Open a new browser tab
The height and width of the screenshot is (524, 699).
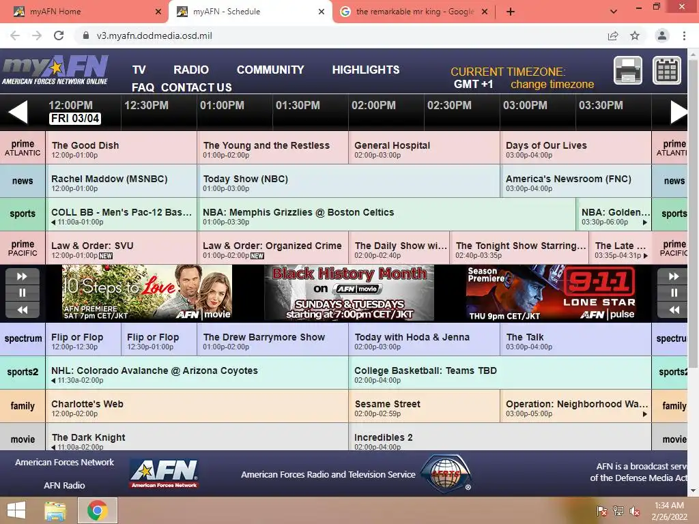pyautogui.click(x=511, y=12)
